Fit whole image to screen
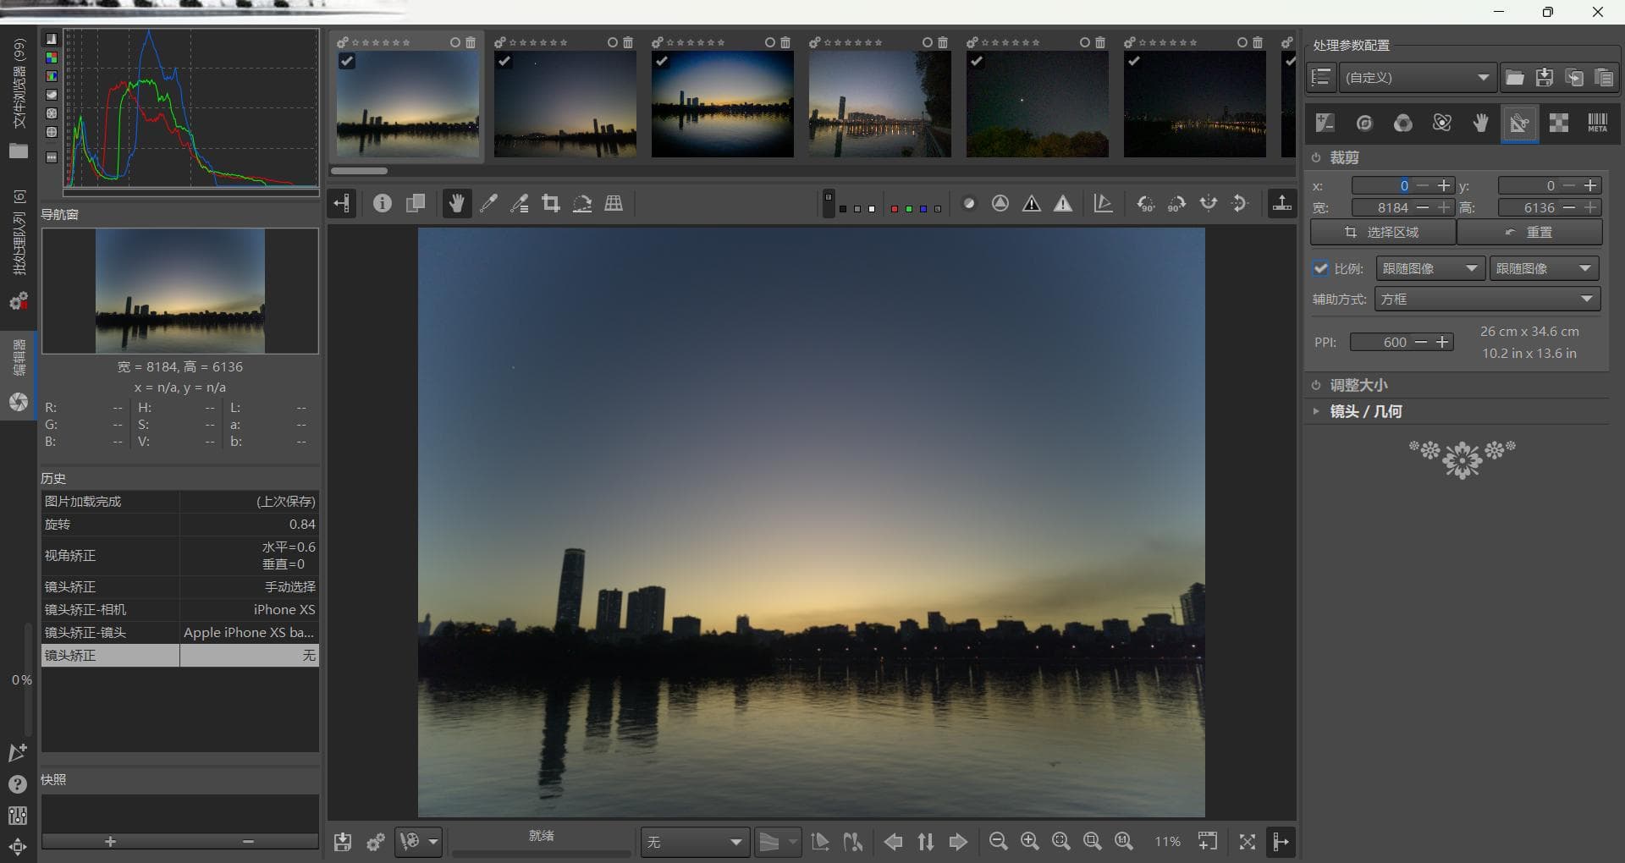Viewport: 1625px width, 863px height. click(1061, 842)
